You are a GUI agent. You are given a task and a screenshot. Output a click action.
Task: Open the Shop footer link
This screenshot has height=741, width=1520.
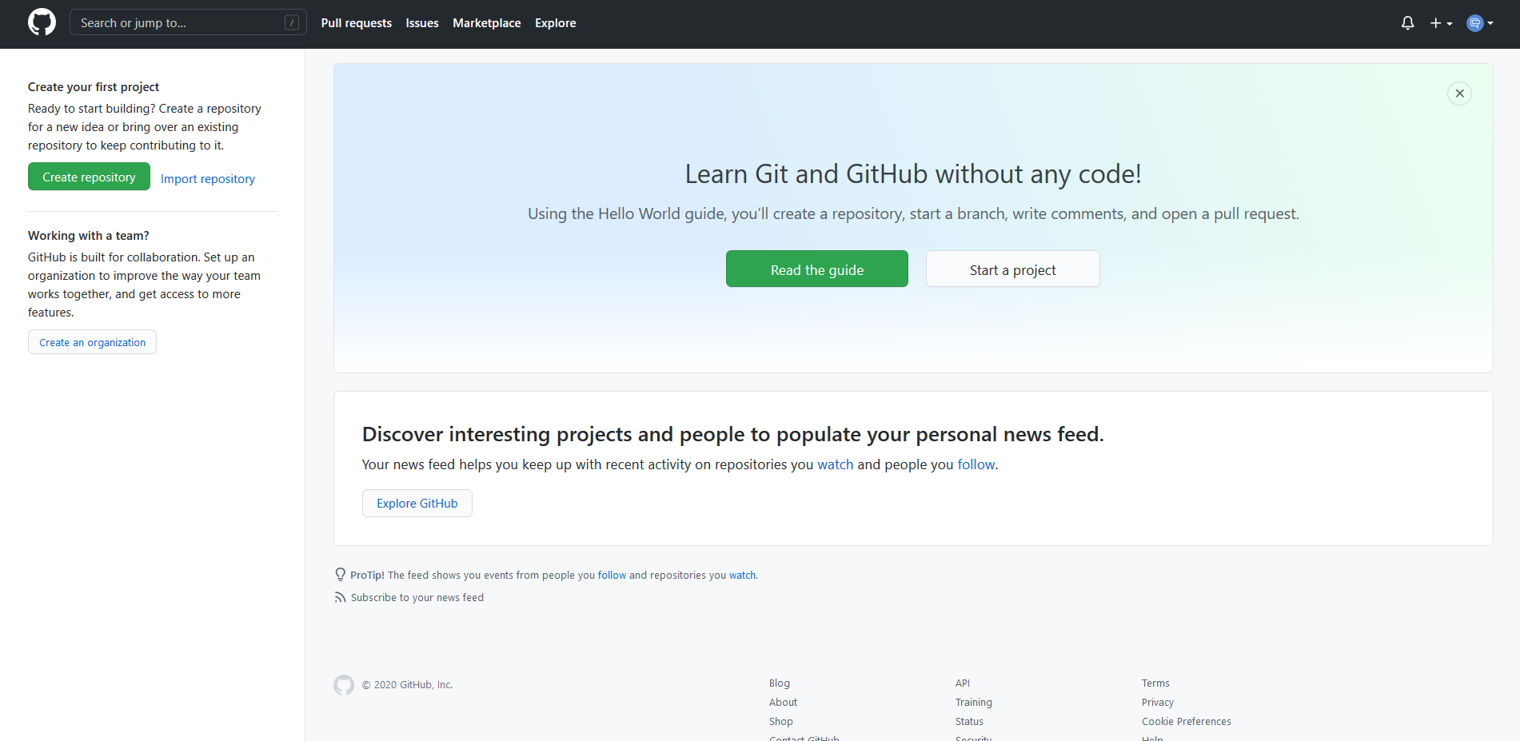[x=781, y=722]
